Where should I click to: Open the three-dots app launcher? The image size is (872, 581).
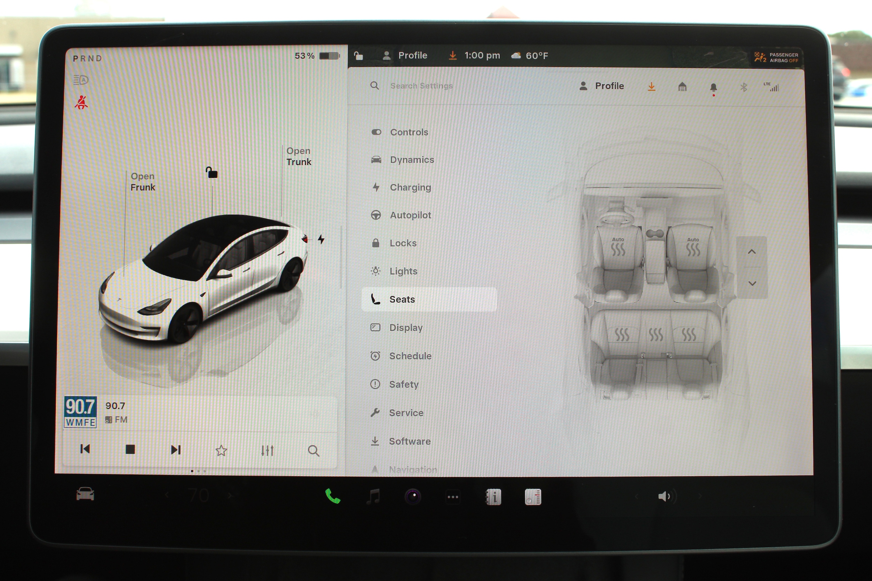click(x=453, y=497)
